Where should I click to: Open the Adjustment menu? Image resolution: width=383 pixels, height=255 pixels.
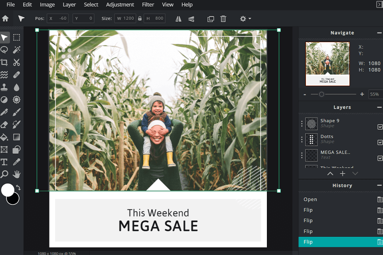pyautogui.click(x=120, y=4)
